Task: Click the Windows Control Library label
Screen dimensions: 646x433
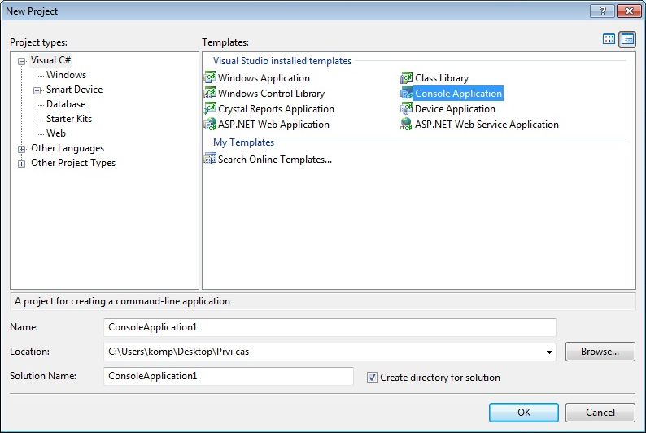Action: pos(272,94)
